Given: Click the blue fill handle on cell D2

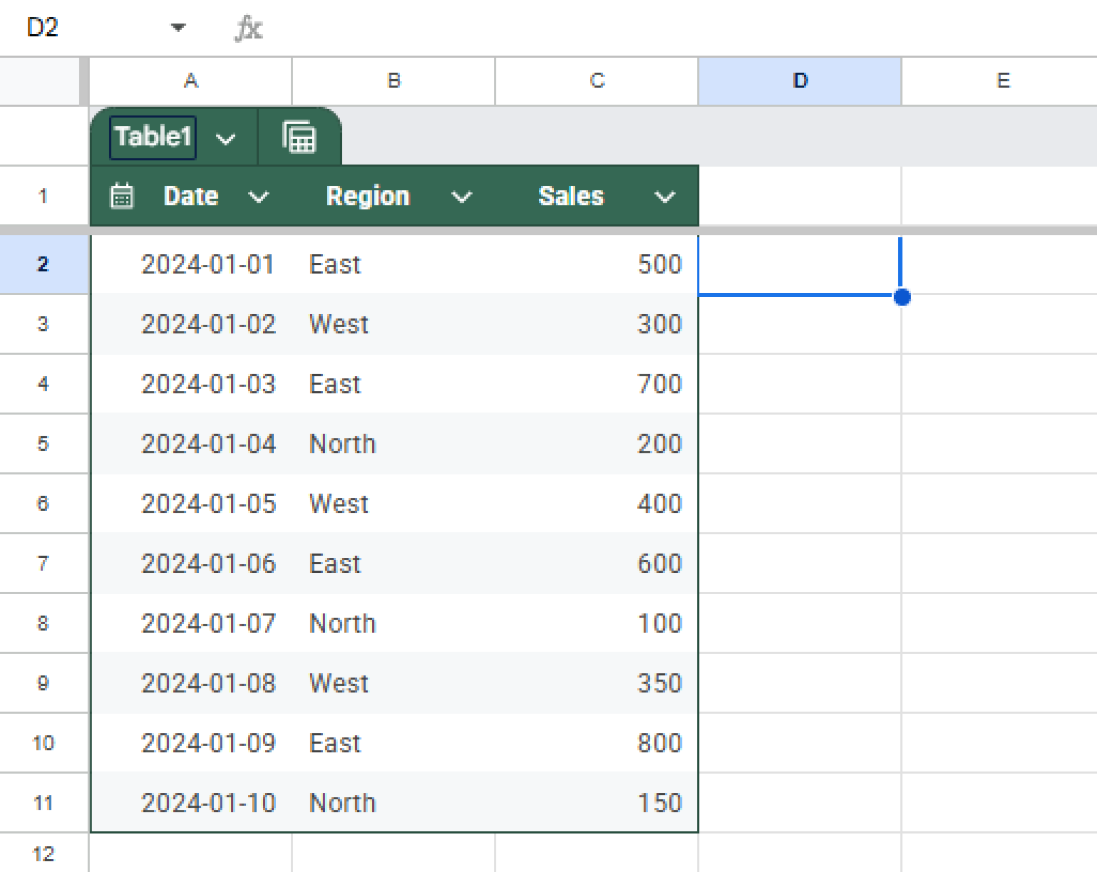Looking at the screenshot, I should click(903, 296).
